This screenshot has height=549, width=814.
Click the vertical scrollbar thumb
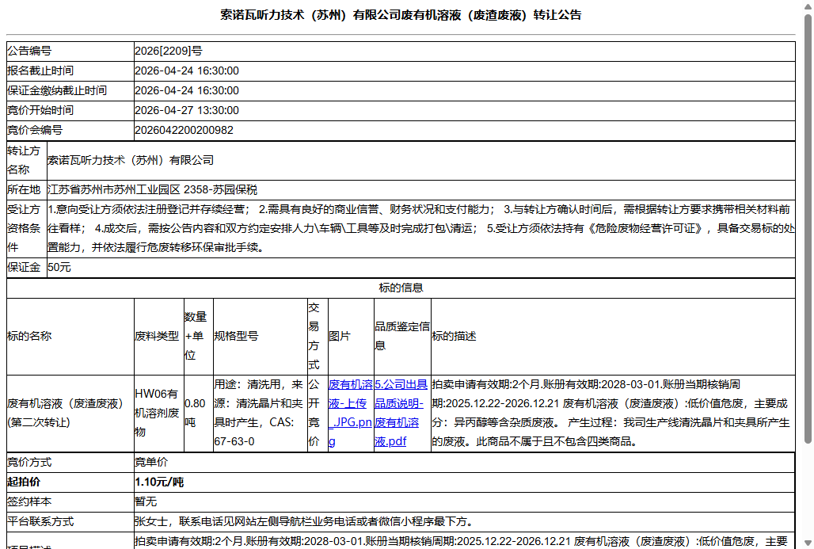tap(808, 228)
